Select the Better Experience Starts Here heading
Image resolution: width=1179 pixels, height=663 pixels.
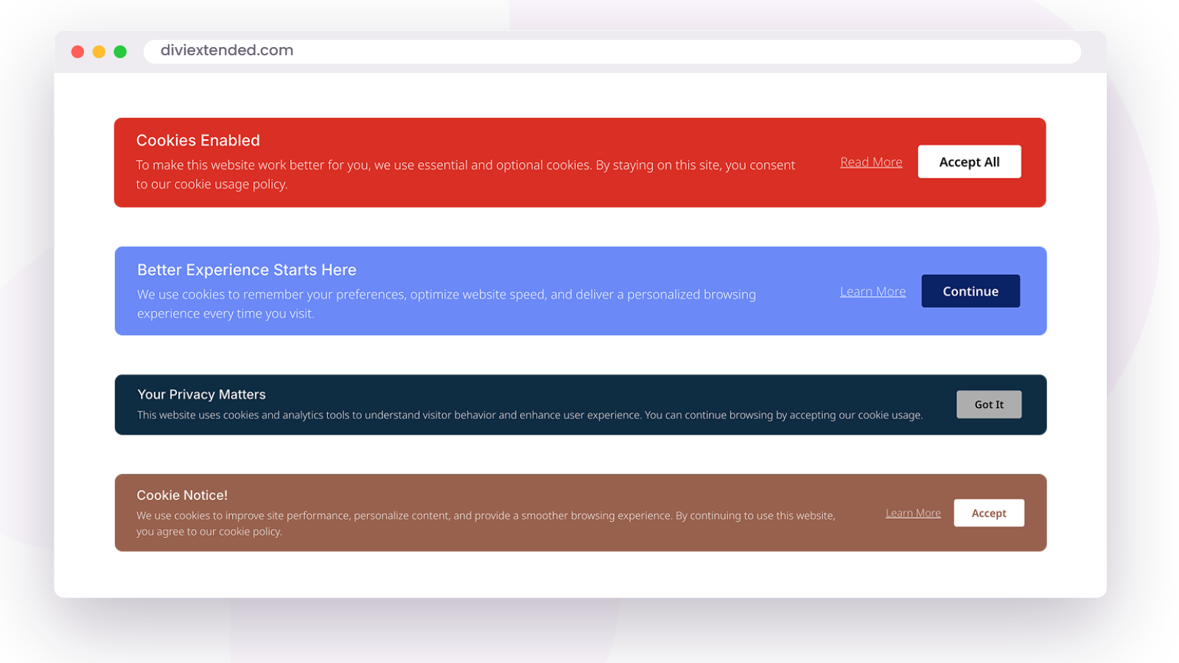click(x=247, y=270)
